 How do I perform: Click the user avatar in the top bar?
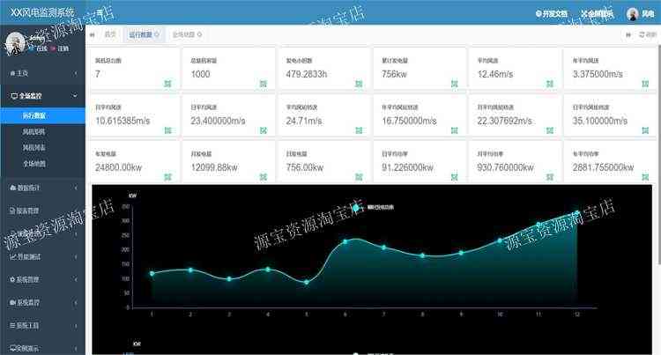pos(632,14)
